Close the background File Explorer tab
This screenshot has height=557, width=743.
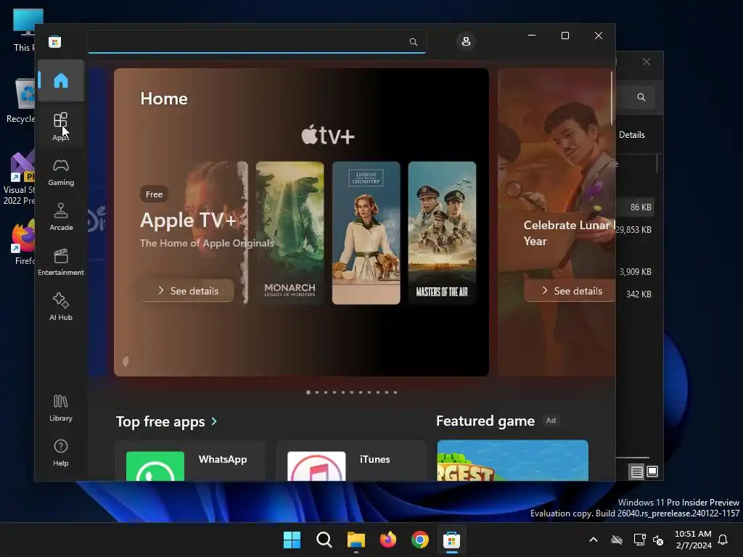point(646,62)
